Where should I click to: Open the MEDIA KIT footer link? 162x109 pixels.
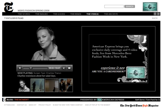32,105
